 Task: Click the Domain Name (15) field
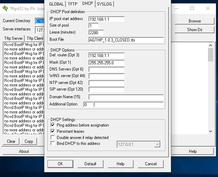pos(126,97)
